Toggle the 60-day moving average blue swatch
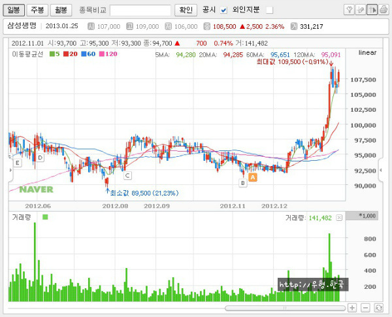 [x=84, y=54]
